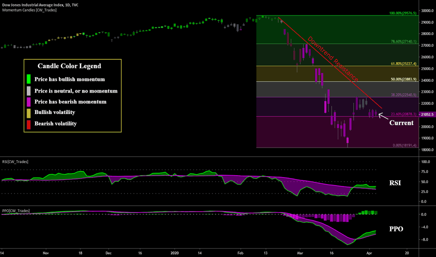
Task: Click the Downtrend Resistance trendline label
Action: (333, 59)
